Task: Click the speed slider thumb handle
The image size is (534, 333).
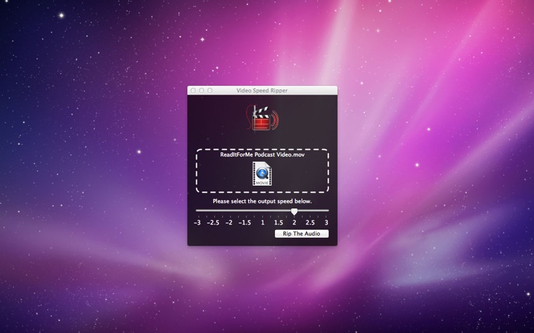Action: [294, 211]
